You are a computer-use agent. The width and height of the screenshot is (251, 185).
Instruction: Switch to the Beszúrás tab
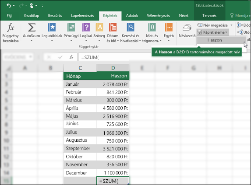[55, 16]
